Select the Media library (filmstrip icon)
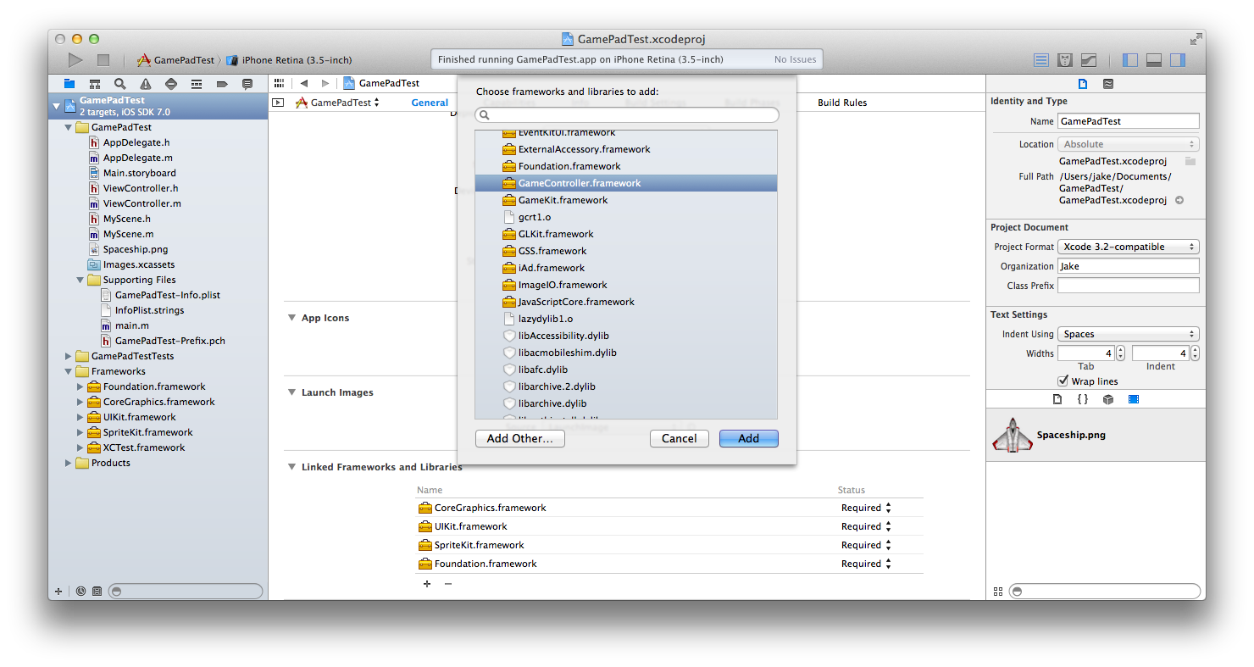Screen dimensions: 1254x667 (x=1133, y=399)
